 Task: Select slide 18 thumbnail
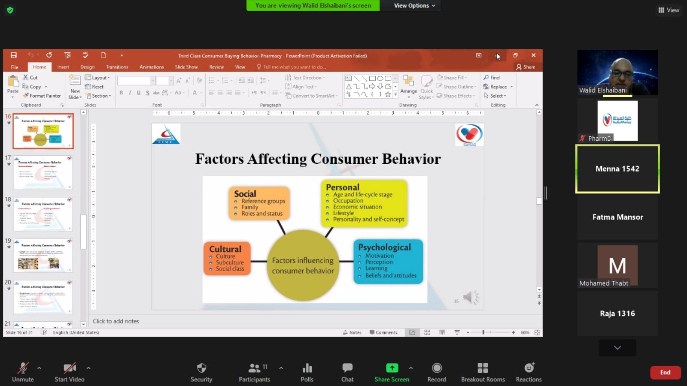43,214
